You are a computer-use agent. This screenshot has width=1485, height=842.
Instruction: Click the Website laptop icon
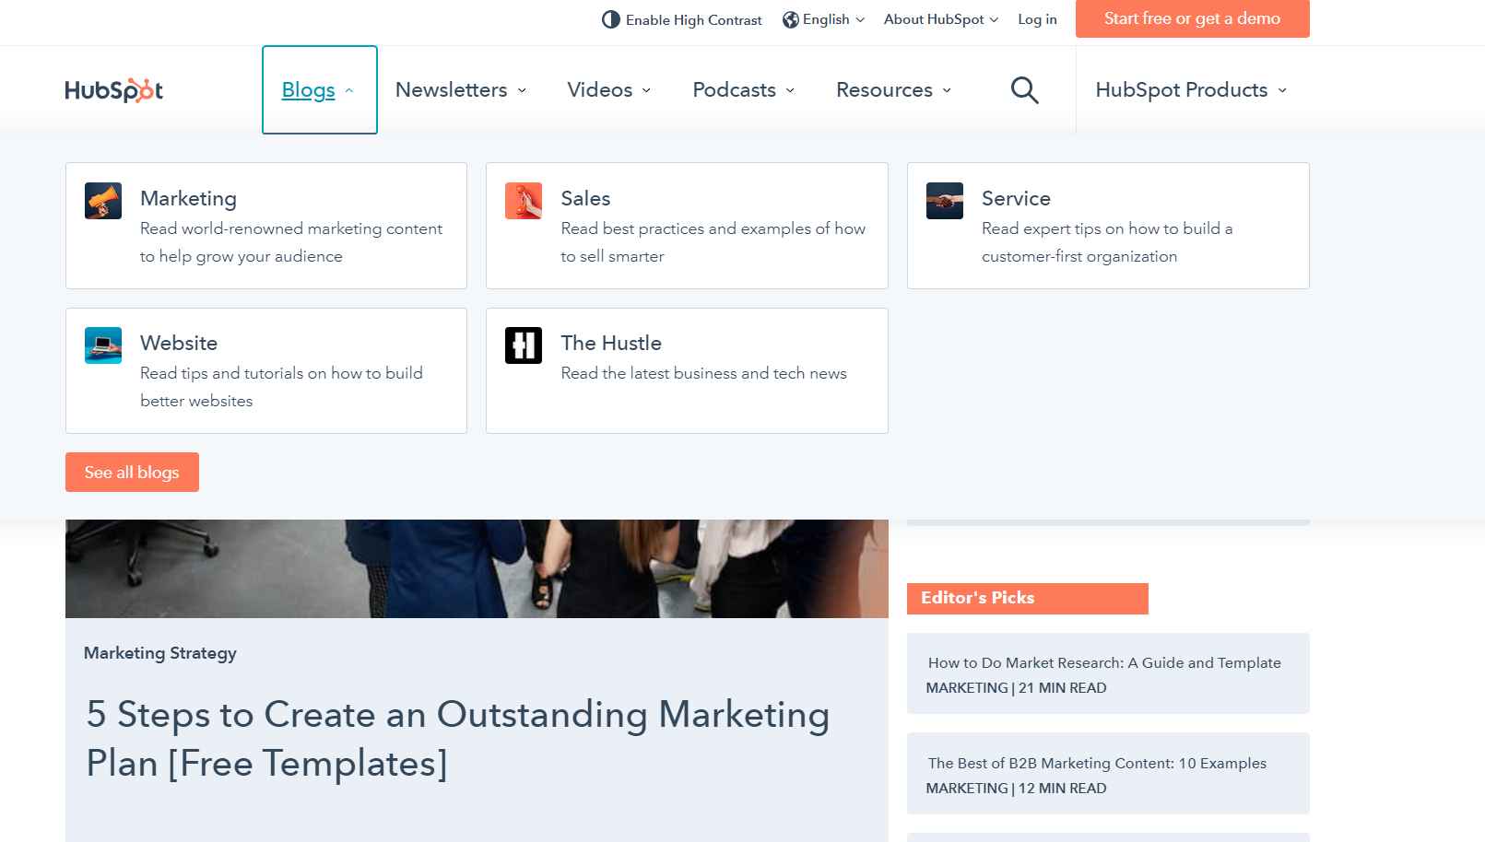[102, 345]
